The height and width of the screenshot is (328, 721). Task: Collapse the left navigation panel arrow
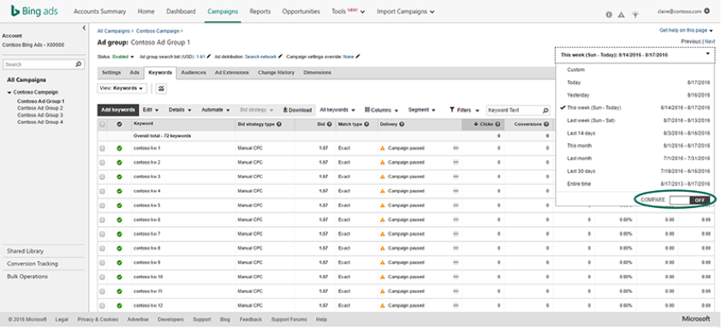84,28
